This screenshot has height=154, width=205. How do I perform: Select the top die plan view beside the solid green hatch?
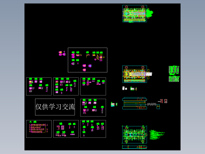coord(134,13)
